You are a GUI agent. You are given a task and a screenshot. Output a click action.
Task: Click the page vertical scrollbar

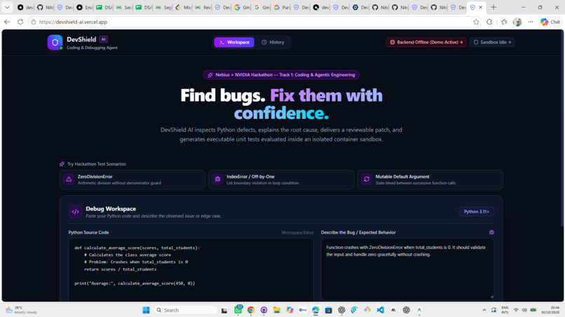click(x=562, y=129)
